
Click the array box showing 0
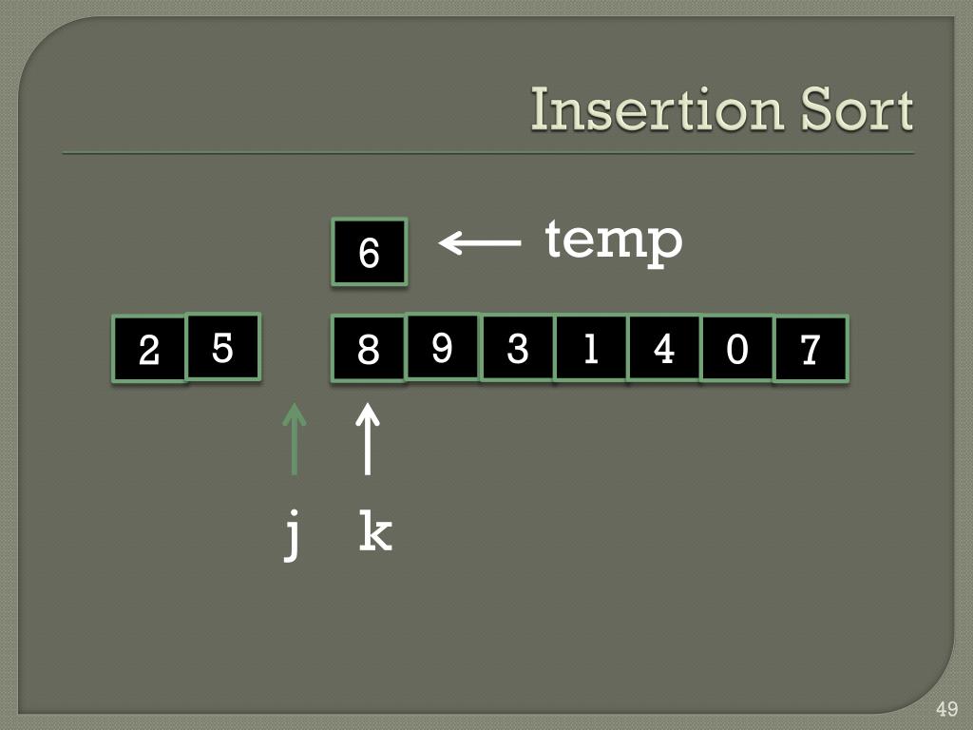click(737, 348)
